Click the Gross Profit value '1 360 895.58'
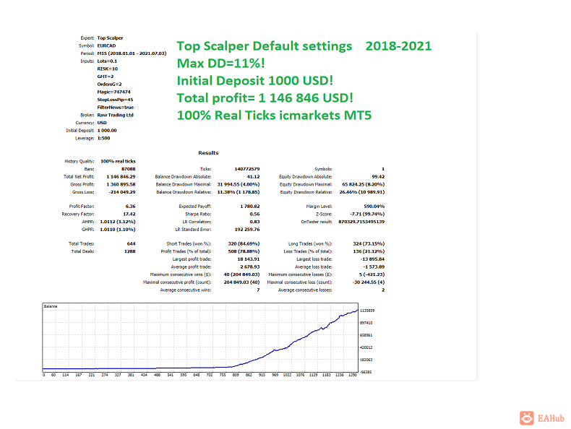This screenshot has width=571, height=429. tap(121, 184)
